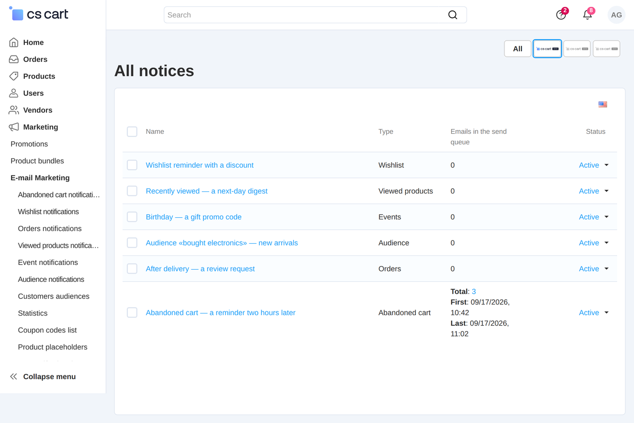
Task: Open Coupon codes list submenu item
Action: pos(47,330)
